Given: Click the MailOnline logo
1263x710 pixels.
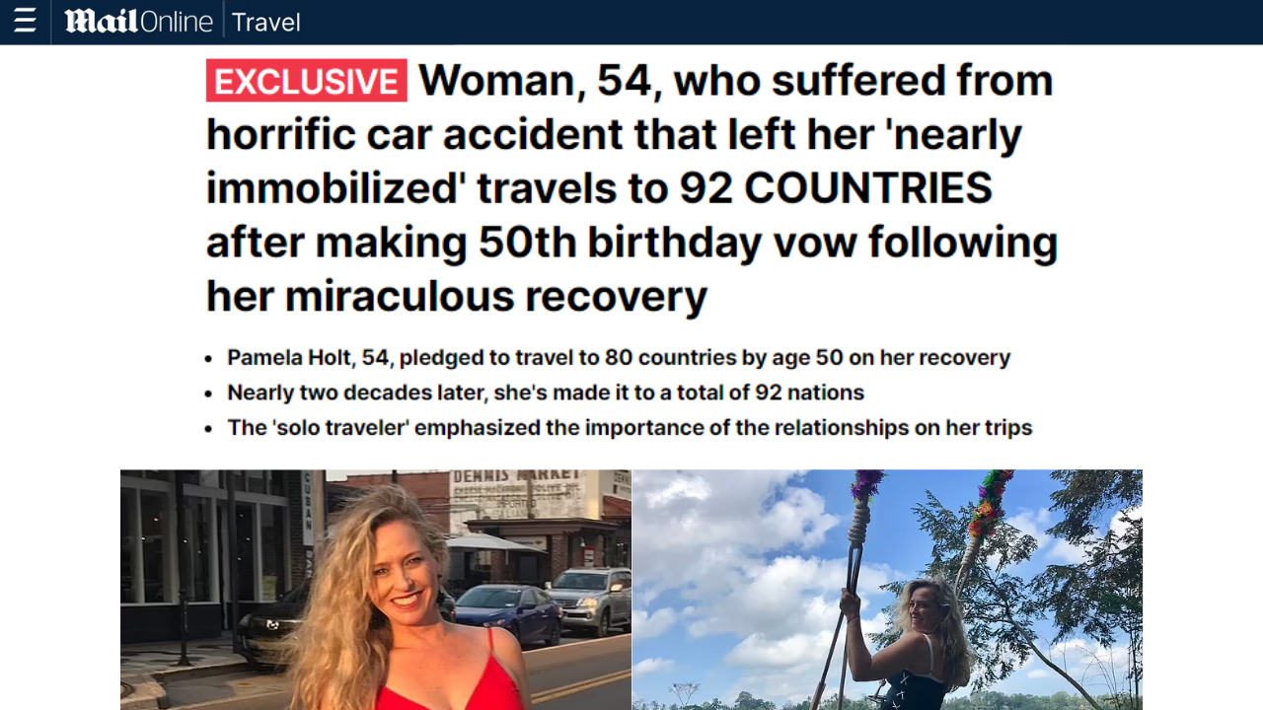Looking at the screenshot, I should [x=139, y=22].
